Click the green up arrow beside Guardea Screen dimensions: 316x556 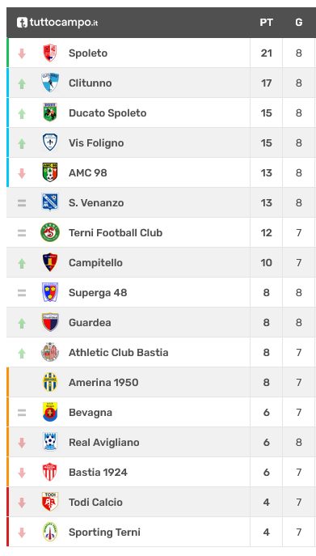point(22,323)
